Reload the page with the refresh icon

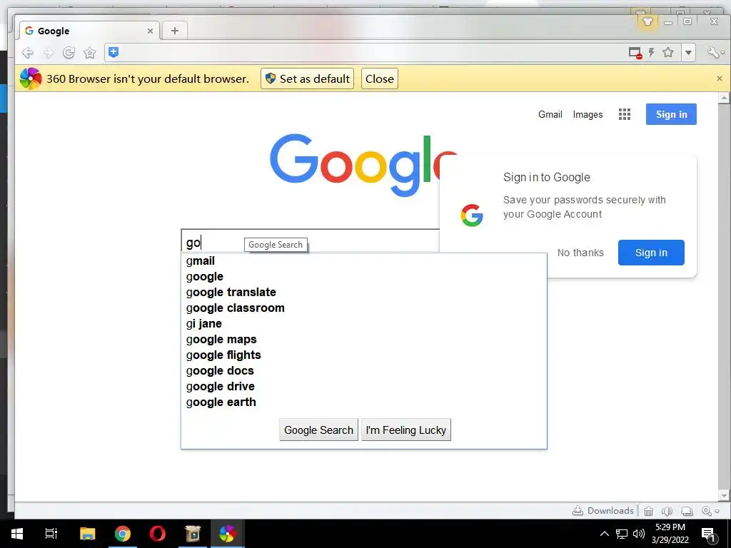pos(69,53)
